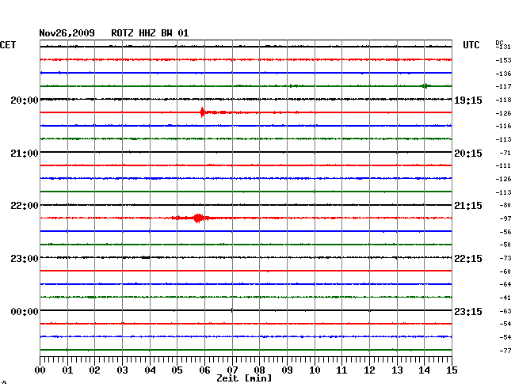Select DC offset value -56

505,232
